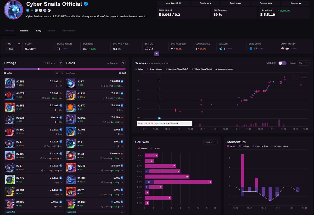The width and height of the screenshot is (314, 215).
Task: Open the Sales Date sort dropdown
Action: click(112, 63)
